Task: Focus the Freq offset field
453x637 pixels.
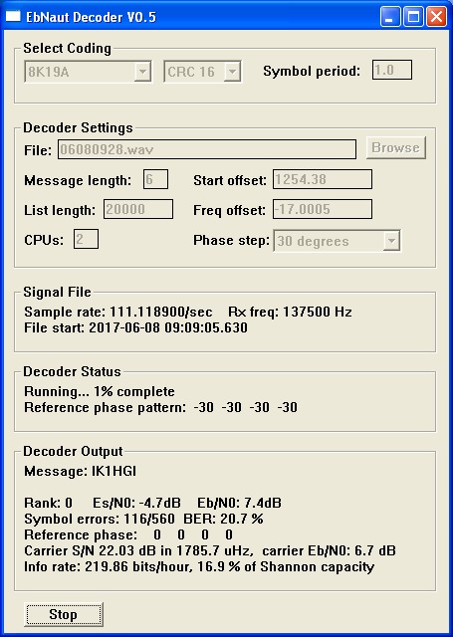Action: coord(323,209)
